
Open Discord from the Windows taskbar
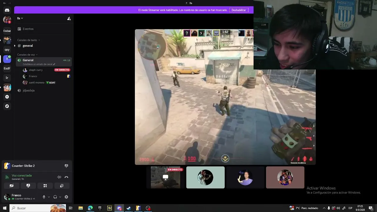click(119, 208)
